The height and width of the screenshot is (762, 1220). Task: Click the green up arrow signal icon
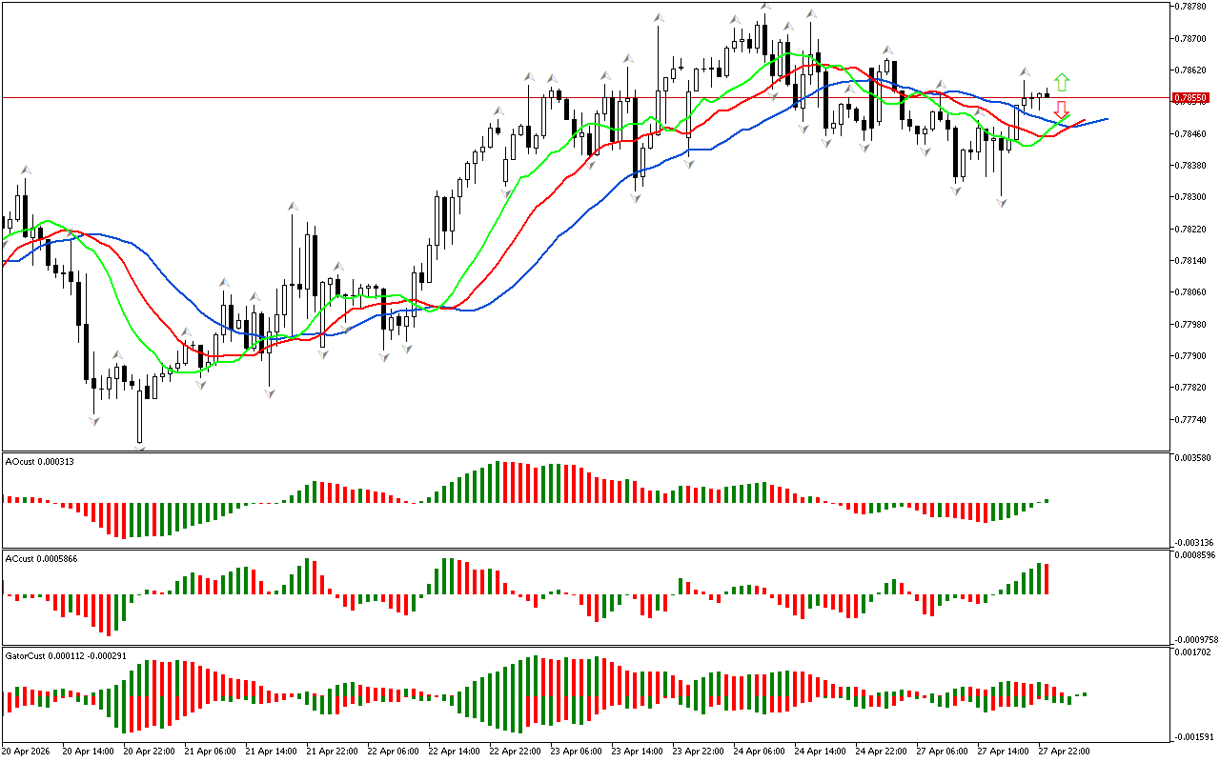pos(1062,83)
